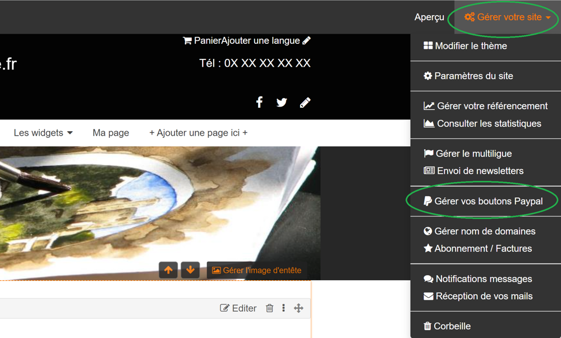Click the Twitter bird icon
561x338 pixels.
[x=282, y=102]
